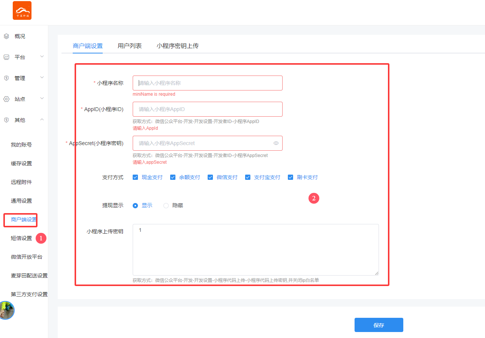This screenshot has height=338, width=485.
Task: Open 短信设置 menu item
Action: coord(21,238)
